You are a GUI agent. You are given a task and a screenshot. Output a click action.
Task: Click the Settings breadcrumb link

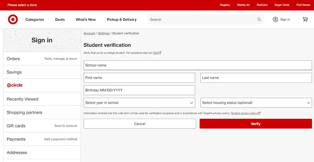coord(104,33)
